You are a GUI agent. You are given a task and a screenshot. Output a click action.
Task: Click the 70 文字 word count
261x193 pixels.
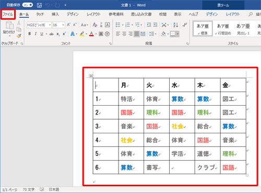[x=29, y=189]
